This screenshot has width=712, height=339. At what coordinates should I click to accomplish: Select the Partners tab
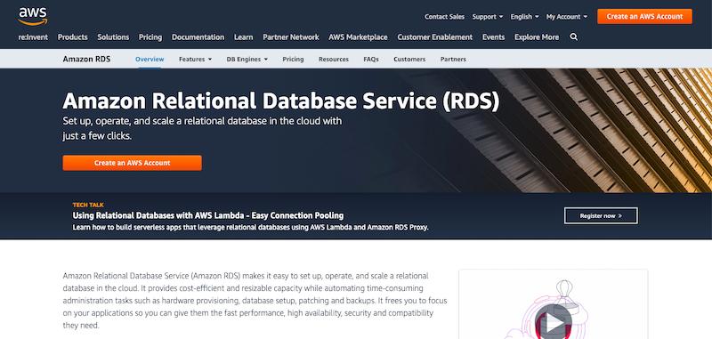pyautogui.click(x=453, y=59)
